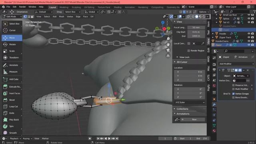Screen dimensions: 256x144
Task: Switch to the Modeling workspace tab
Action: pos(64,7)
